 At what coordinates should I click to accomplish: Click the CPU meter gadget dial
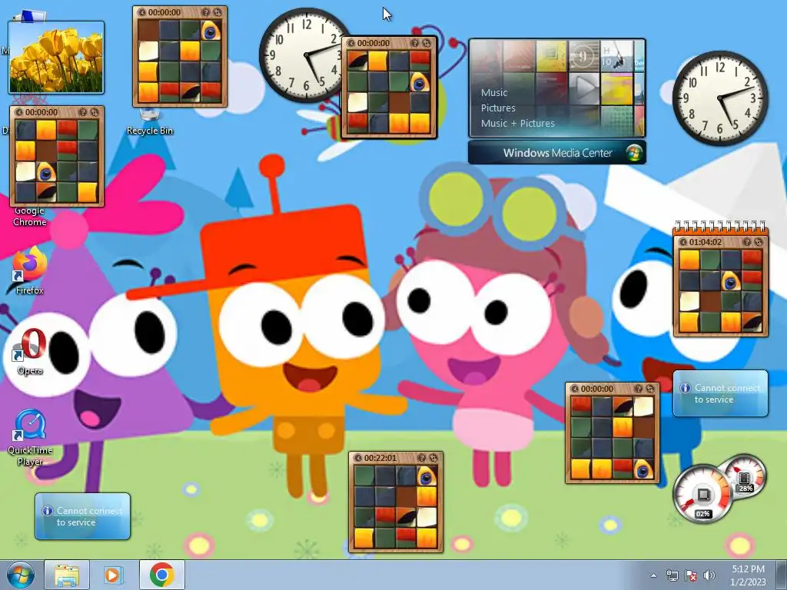(702, 494)
